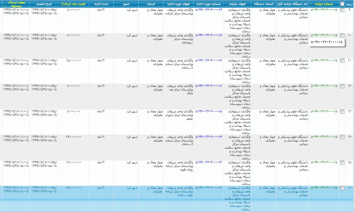Open the auction number link in row 9
Screen dimensions: 355x212
tap(324, 10)
